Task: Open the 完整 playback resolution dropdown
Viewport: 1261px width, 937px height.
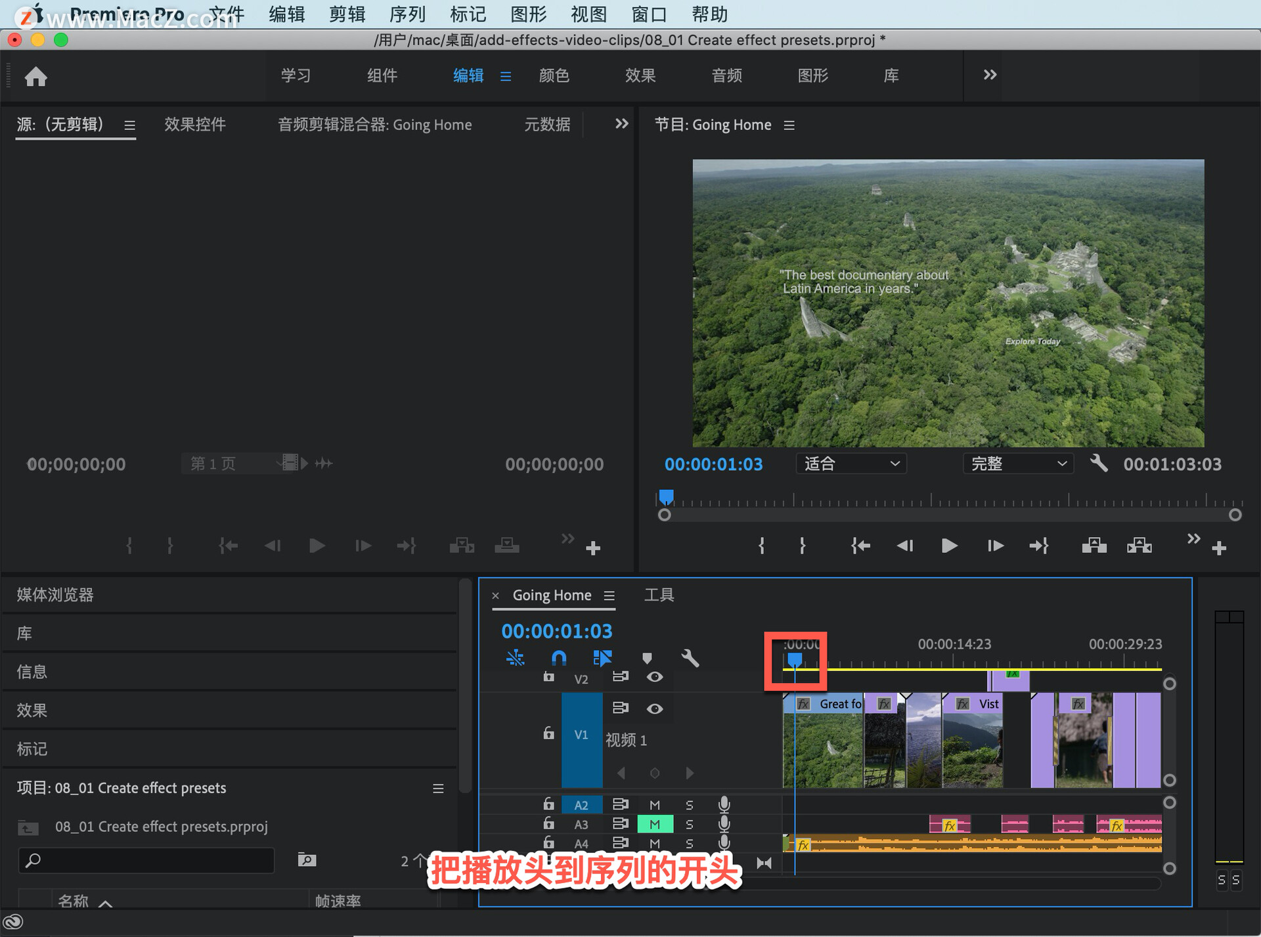Action: coord(1018,464)
